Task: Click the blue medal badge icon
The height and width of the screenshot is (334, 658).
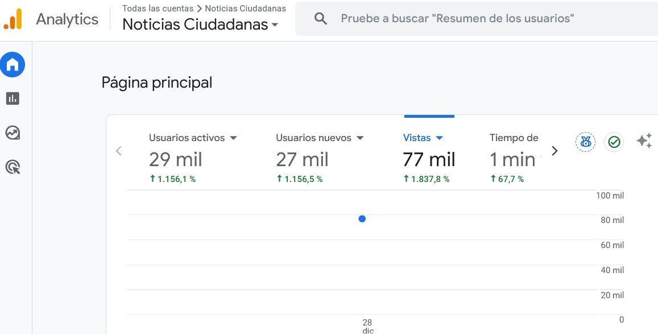Action: click(585, 142)
